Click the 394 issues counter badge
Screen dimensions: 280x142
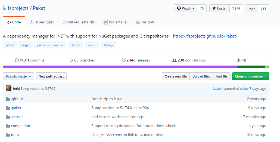(49, 22)
